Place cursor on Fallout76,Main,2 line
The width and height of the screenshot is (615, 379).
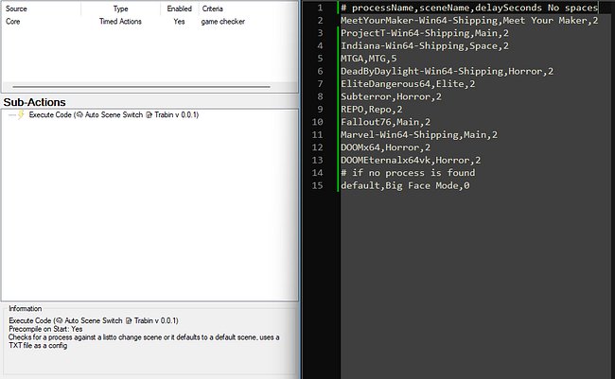(x=385, y=122)
